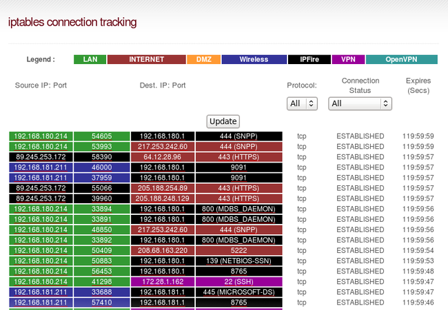
Task: Click expiry value 119:59:46
Action: click(x=418, y=302)
